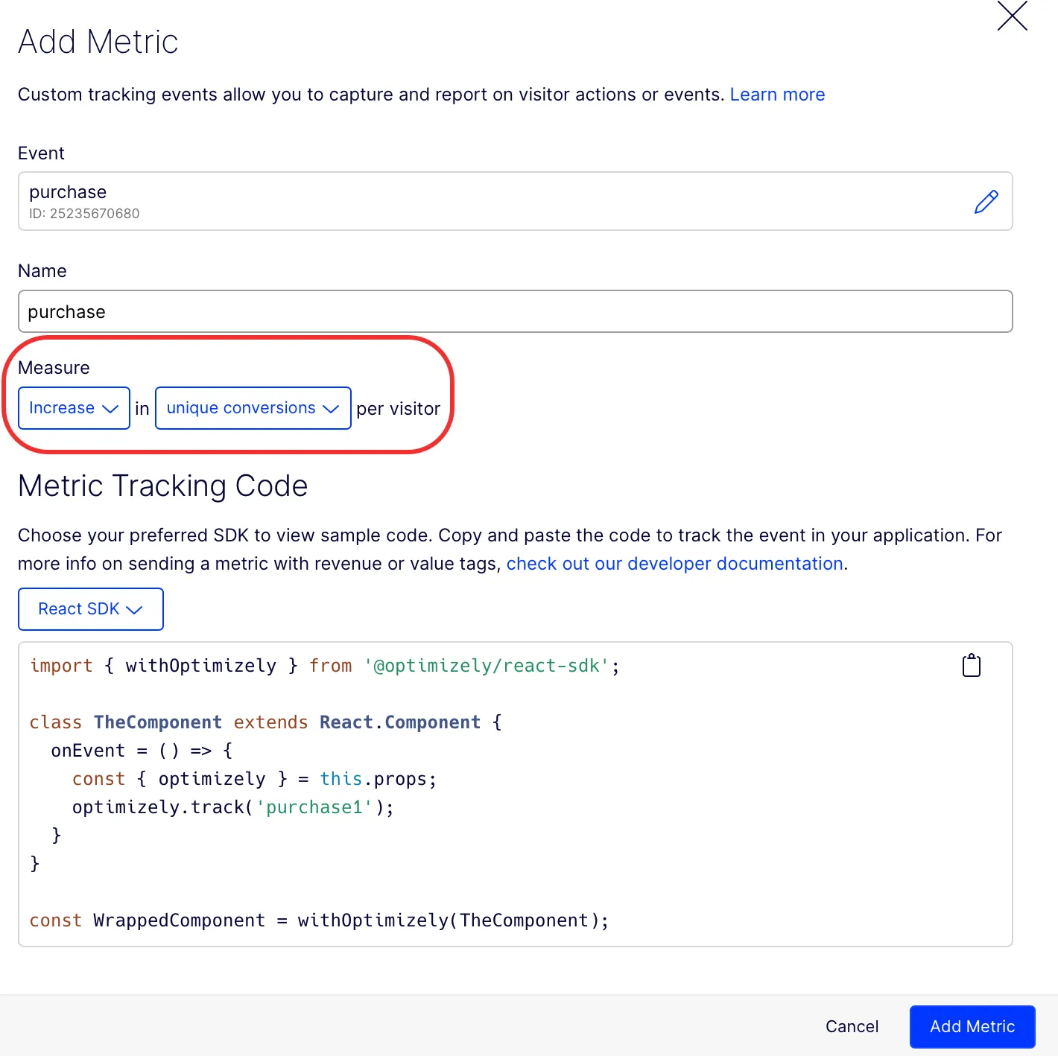Click the event ID 25235670680 text
The width and height of the screenshot is (1058, 1056).
coord(84,214)
